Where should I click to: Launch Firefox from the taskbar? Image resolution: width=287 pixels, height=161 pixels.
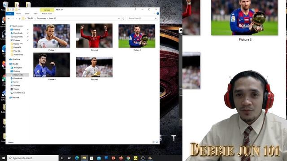click(121, 158)
